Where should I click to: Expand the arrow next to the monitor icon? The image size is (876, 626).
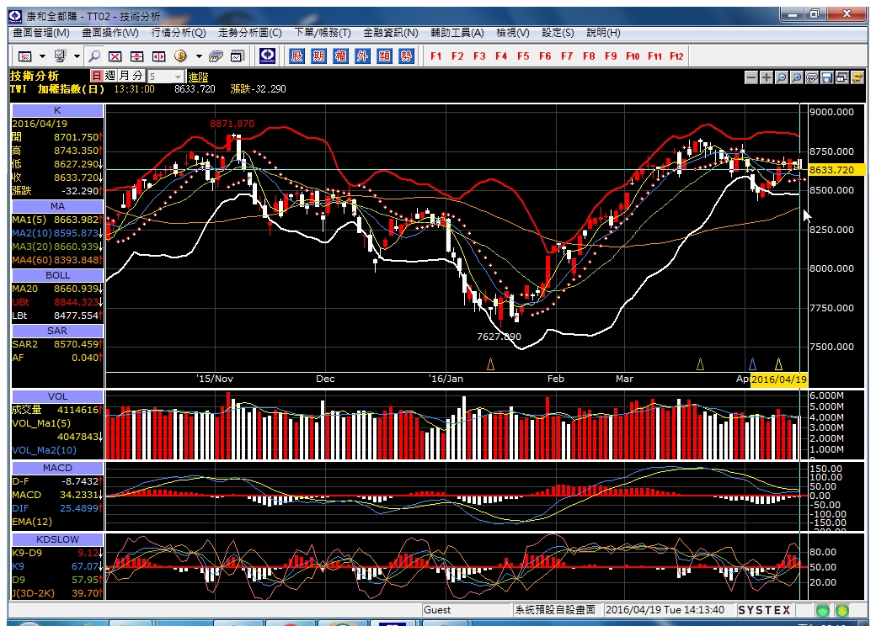(77, 56)
